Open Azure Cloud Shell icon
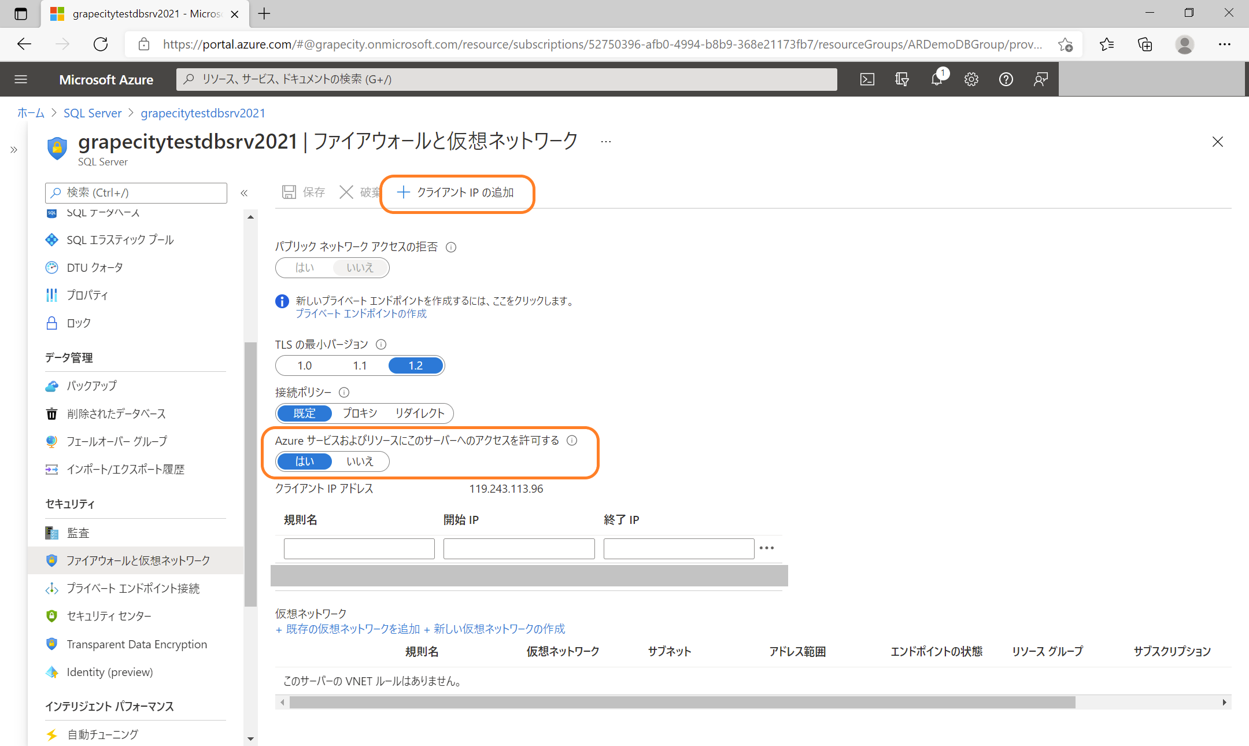1249x746 pixels. [867, 79]
